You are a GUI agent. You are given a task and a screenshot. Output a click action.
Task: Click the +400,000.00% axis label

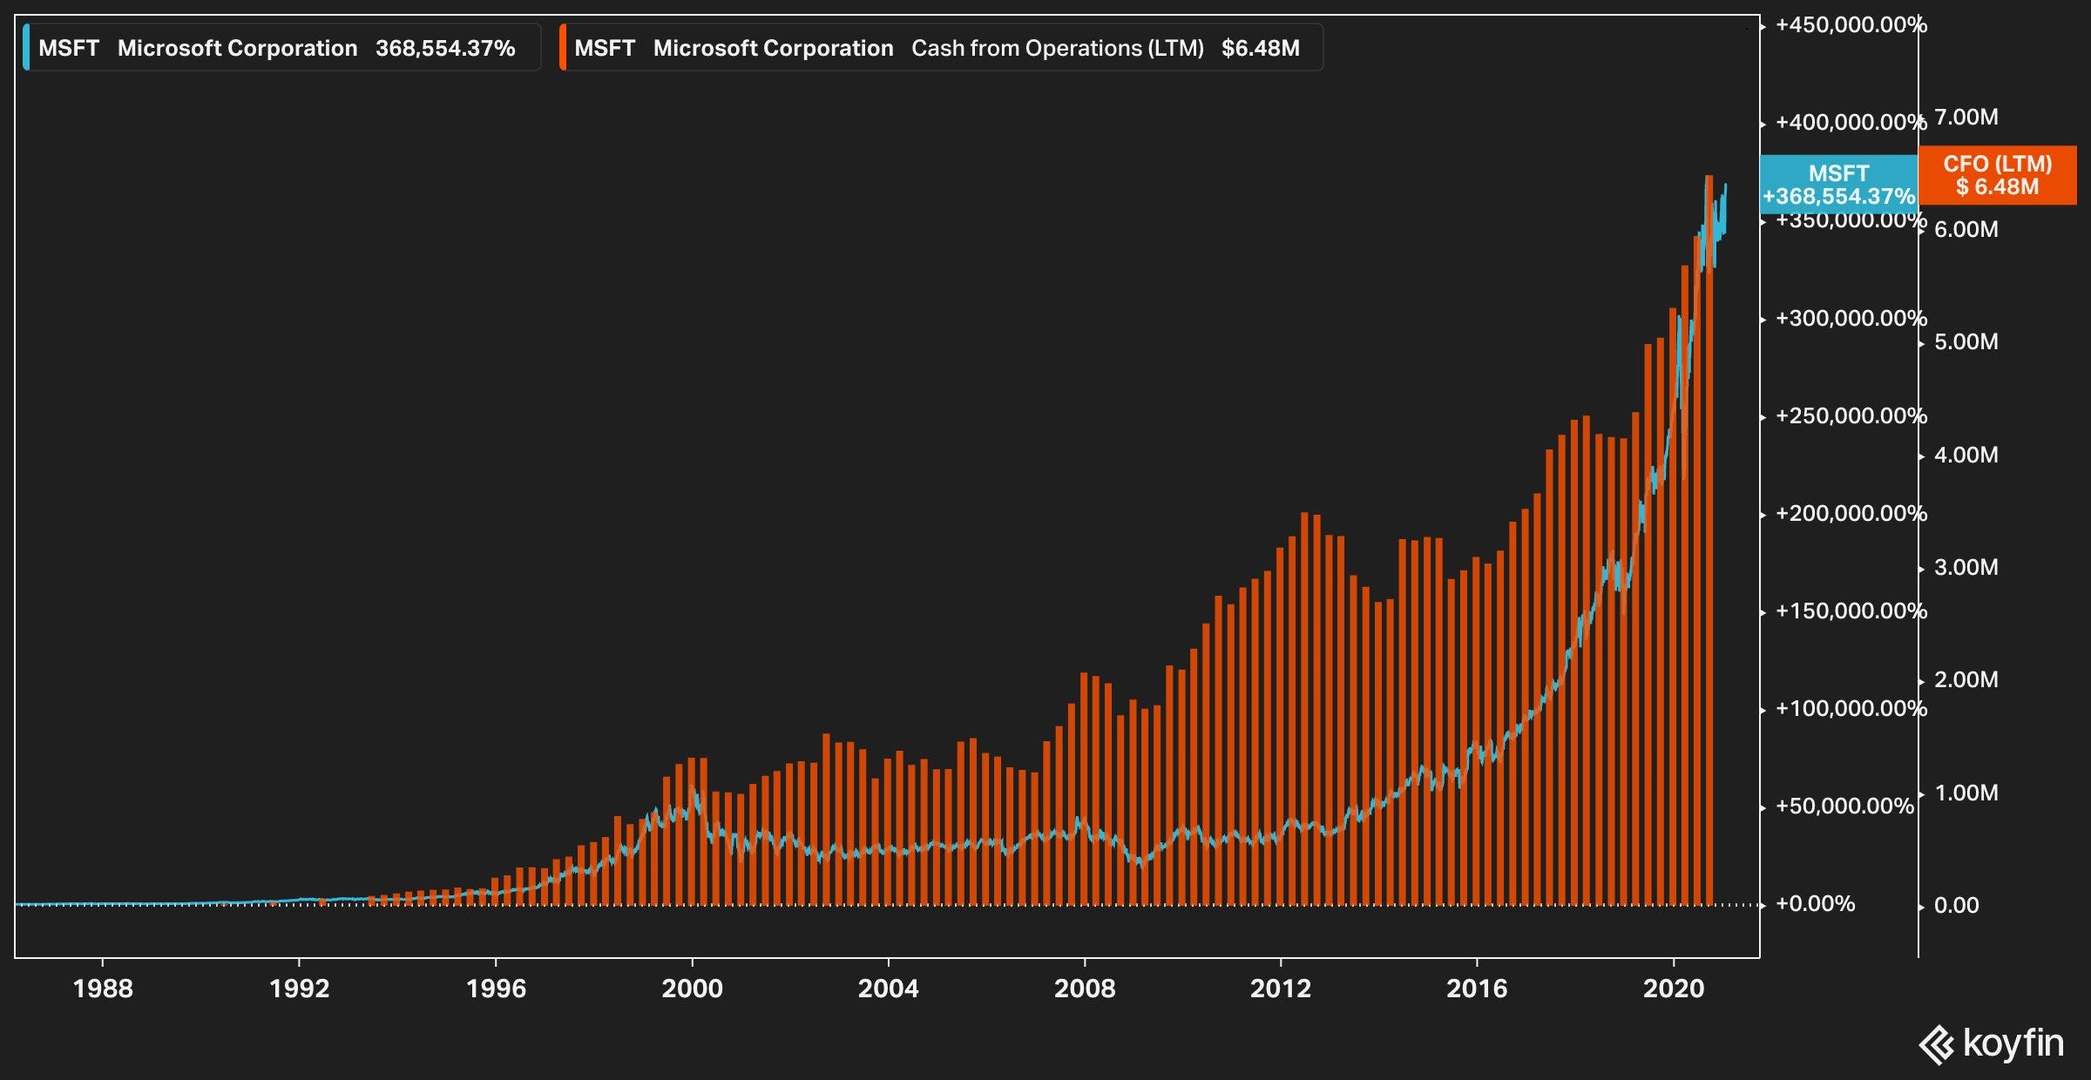pyautogui.click(x=1851, y=122)
